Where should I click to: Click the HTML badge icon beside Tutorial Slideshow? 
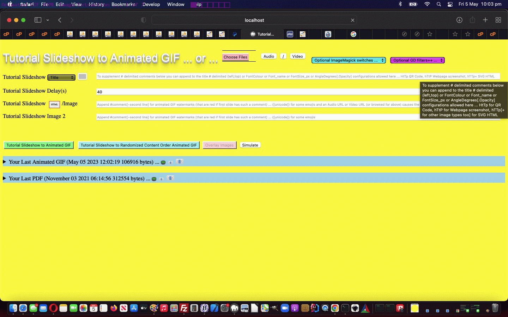(54, 104)
